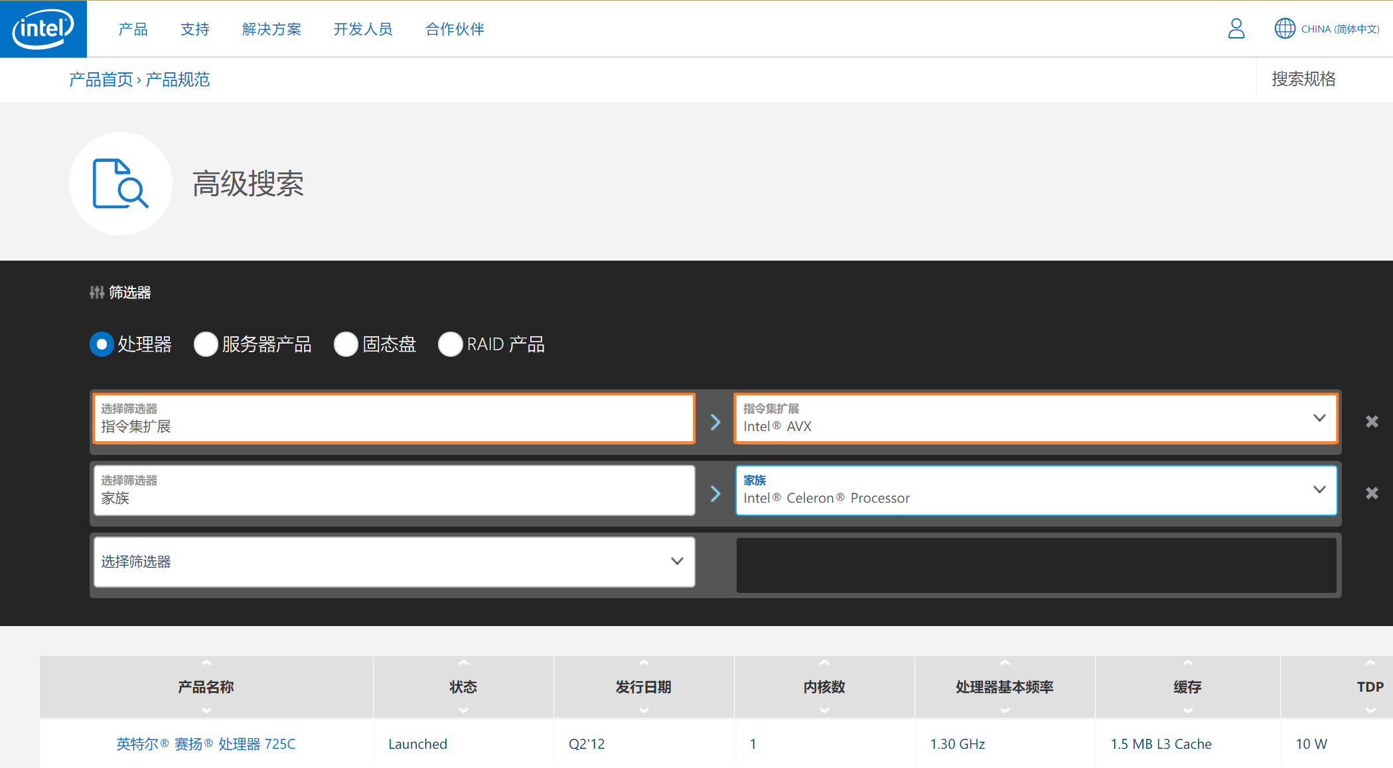Sort 发行日期 column descending
1393x768 pixels.
(644, 710)
